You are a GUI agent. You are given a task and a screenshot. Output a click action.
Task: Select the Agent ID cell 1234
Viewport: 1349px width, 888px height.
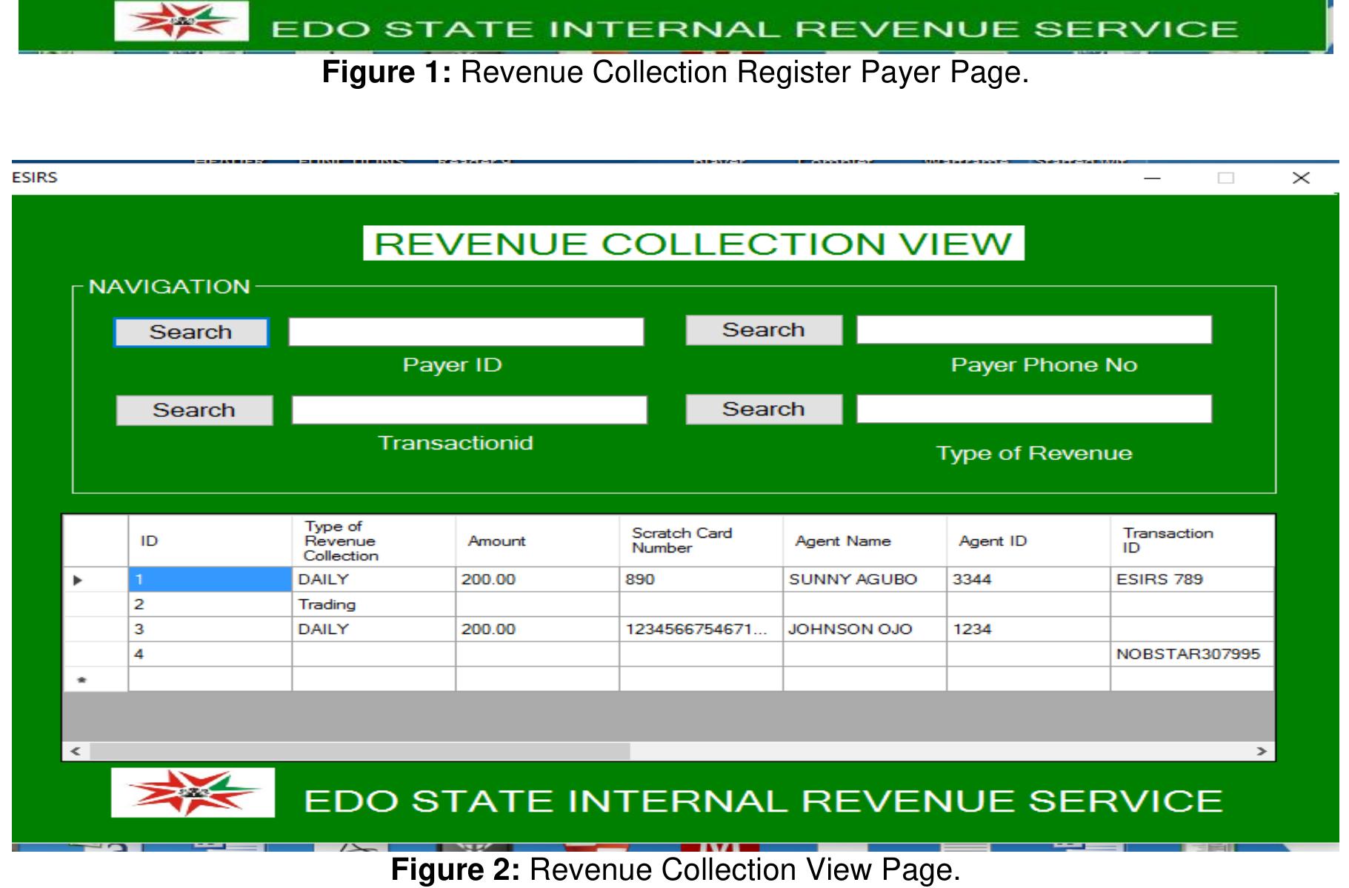pos(1029,630)
